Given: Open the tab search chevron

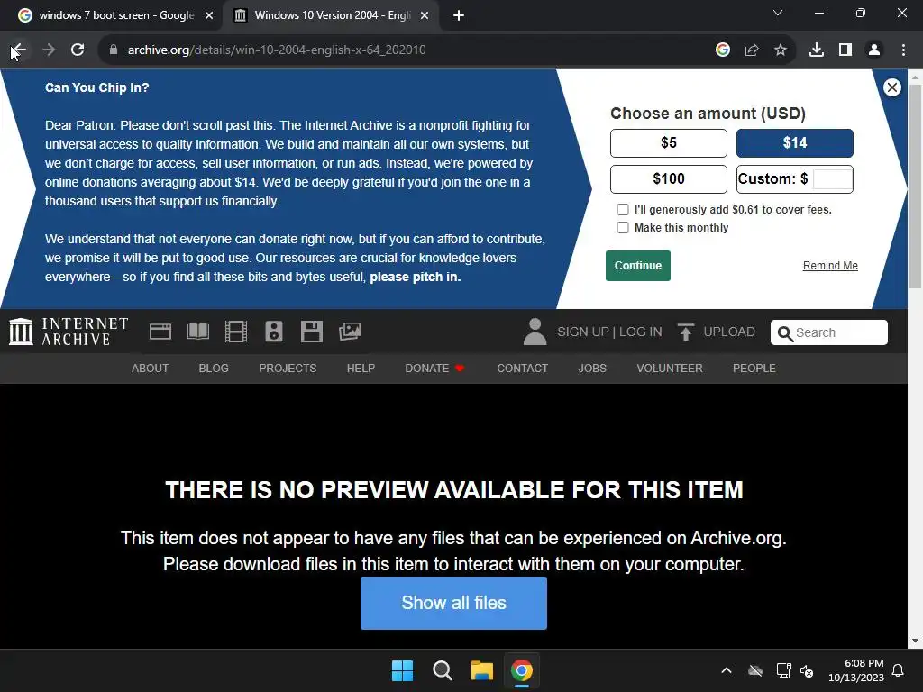Looking at the screenshot, I should [x=778, y=13].
